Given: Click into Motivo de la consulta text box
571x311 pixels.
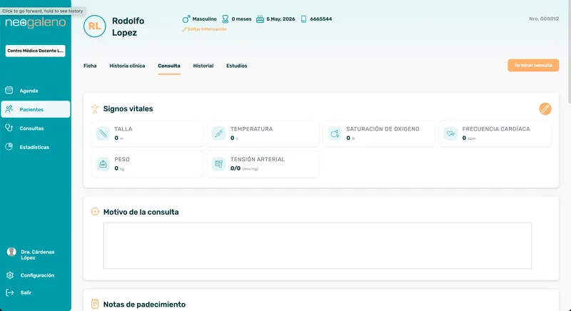Looking at the screenshot, I should click(317, 245).
